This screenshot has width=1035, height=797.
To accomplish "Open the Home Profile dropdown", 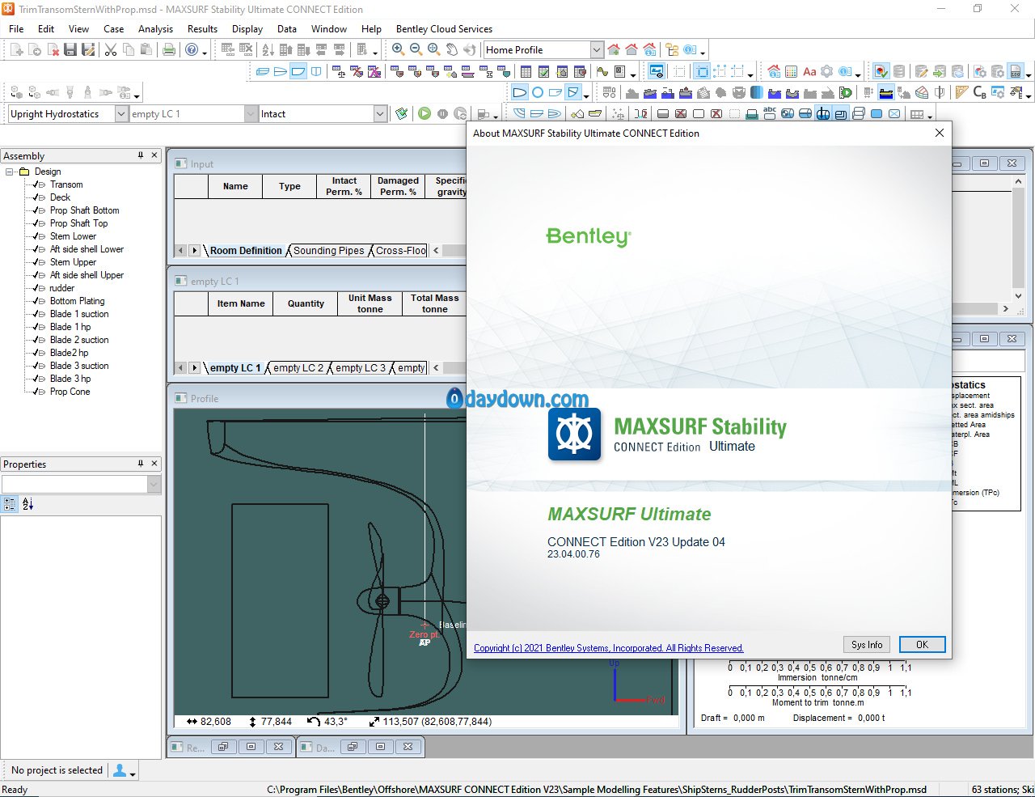I will point(597,50).
